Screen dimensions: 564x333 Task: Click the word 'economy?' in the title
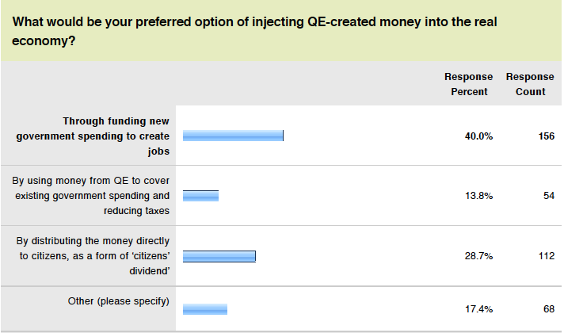coord(44,41)
